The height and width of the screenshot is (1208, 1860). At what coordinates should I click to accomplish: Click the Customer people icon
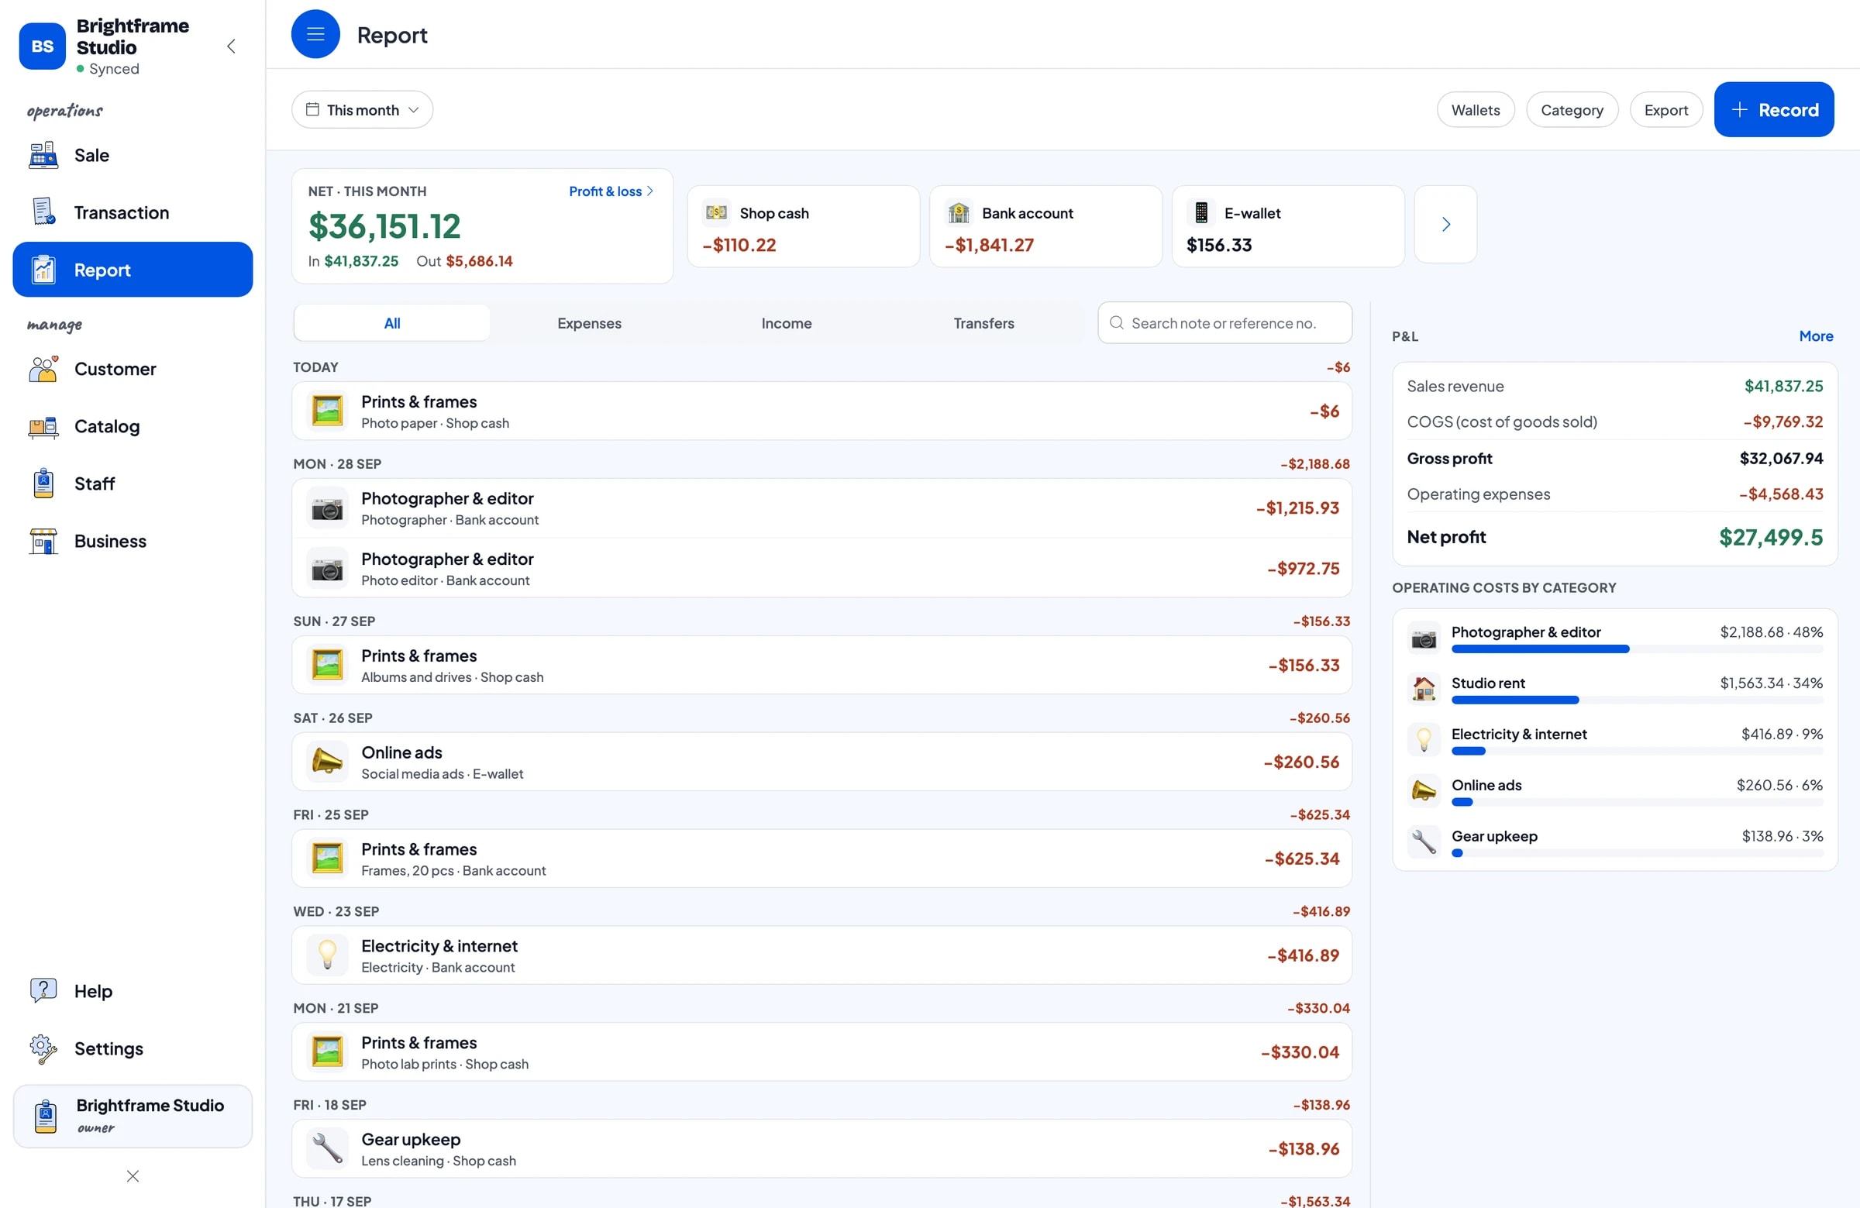(x=43, y=369)
